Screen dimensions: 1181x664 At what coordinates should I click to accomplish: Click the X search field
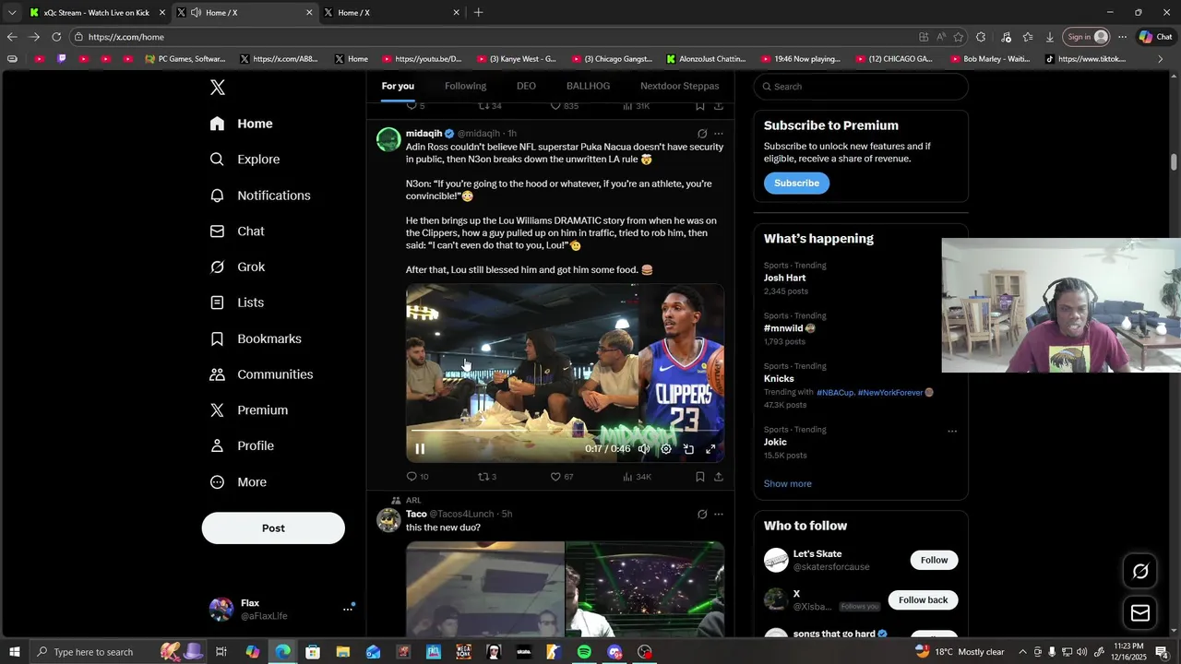861,87
